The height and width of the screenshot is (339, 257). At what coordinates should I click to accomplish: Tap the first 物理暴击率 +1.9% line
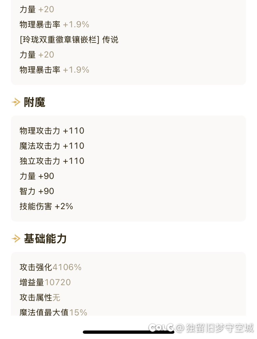[54, 25]
